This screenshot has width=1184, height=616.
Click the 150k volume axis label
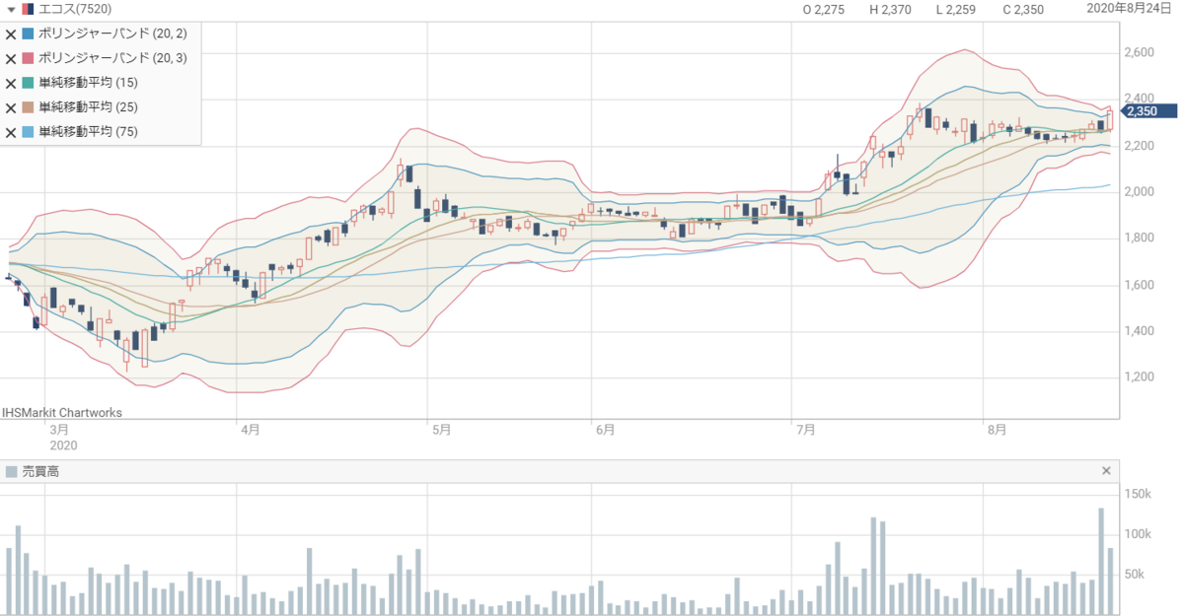[1138, 493]
